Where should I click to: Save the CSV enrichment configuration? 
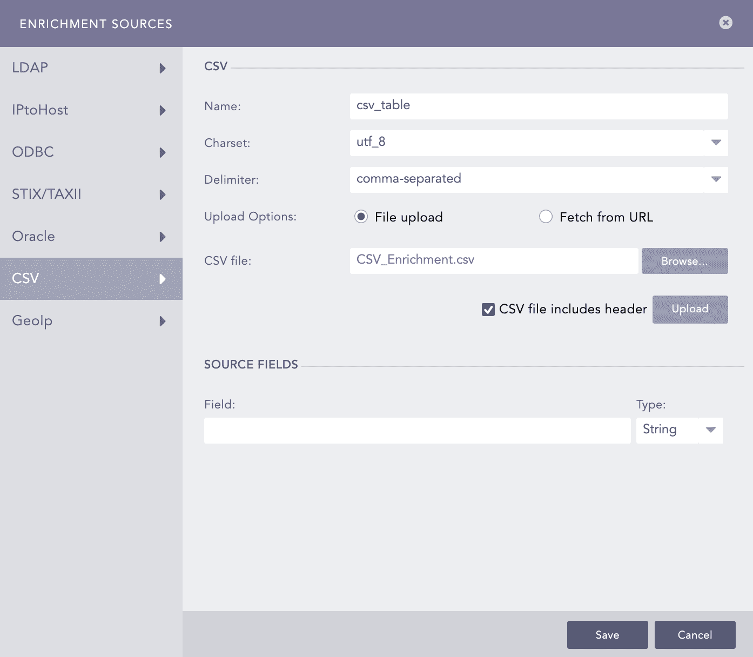[607, 635]
